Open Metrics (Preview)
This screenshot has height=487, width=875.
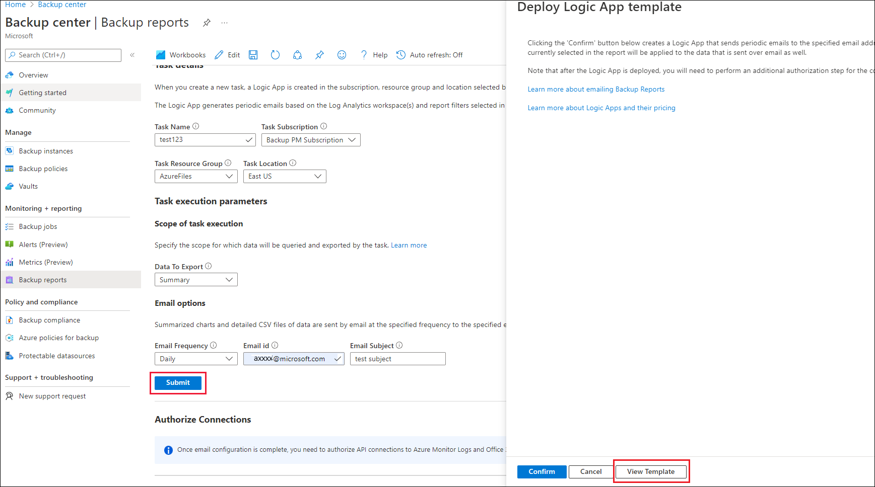46,262
